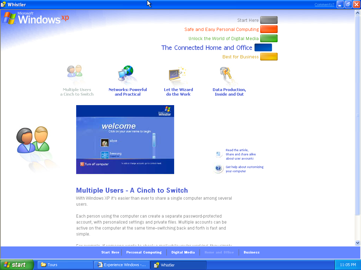Click the system tray clock
Image resolution: width=361 pixels, height=270 pixels.
348,265
